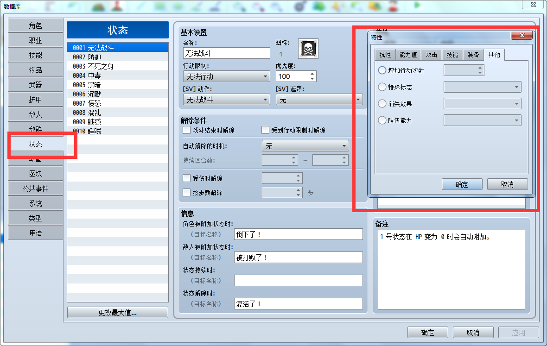Focus the 状态解除时 message field
This screenshot has height=346, width=547.
tap(298, 304)
